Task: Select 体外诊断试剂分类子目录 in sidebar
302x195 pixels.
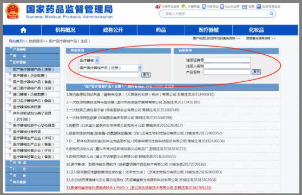Action: tap(32, 116)
